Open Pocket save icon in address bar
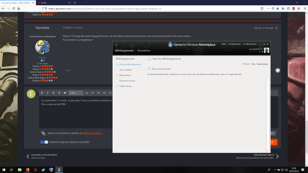 [x=273, y=9]
